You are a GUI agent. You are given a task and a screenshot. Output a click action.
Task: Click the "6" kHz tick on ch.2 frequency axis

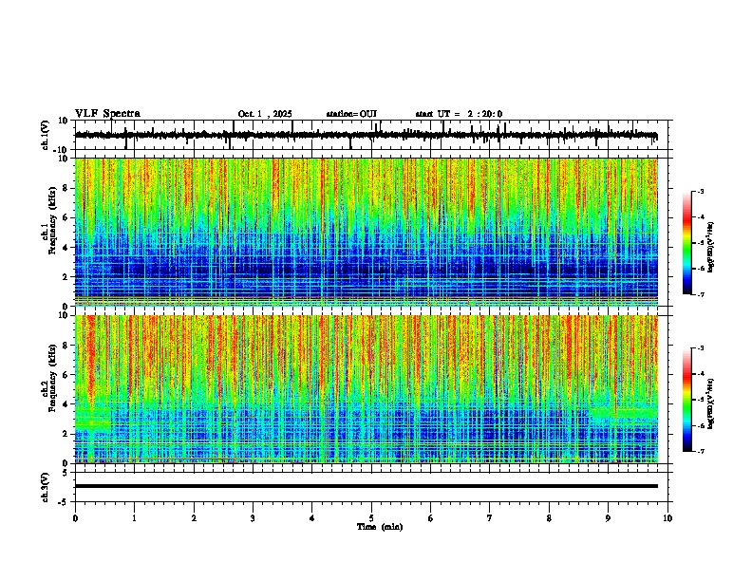pos(66,375)
